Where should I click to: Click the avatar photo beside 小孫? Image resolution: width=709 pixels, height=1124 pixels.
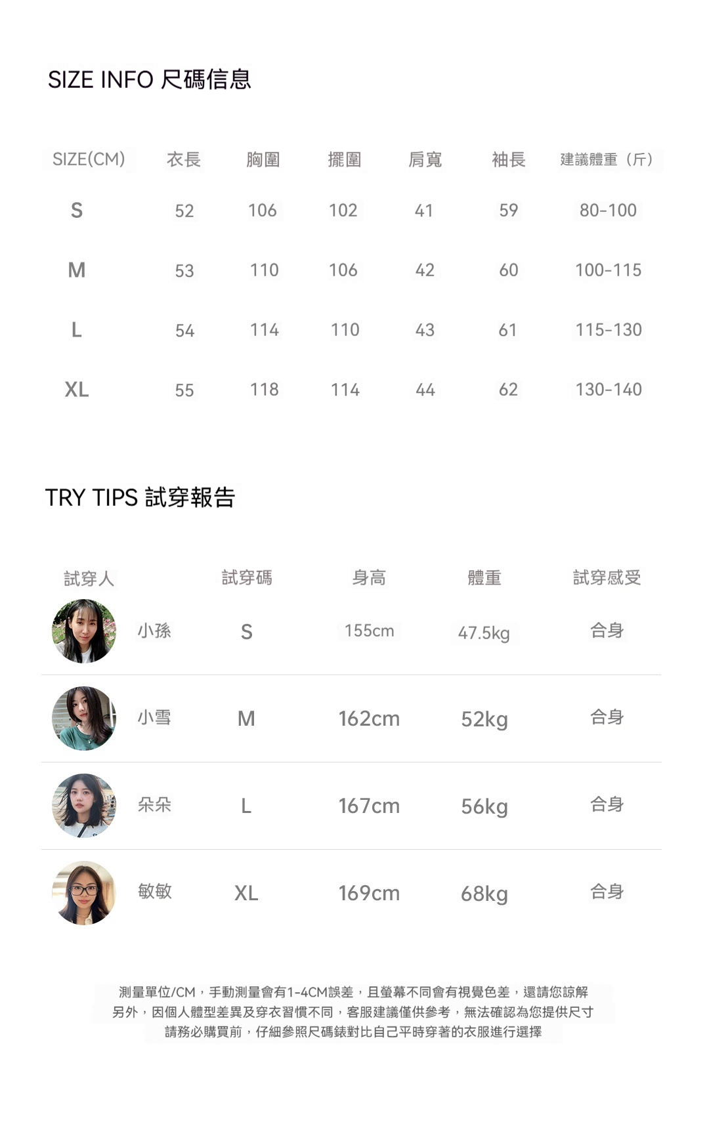coord(84,631)
